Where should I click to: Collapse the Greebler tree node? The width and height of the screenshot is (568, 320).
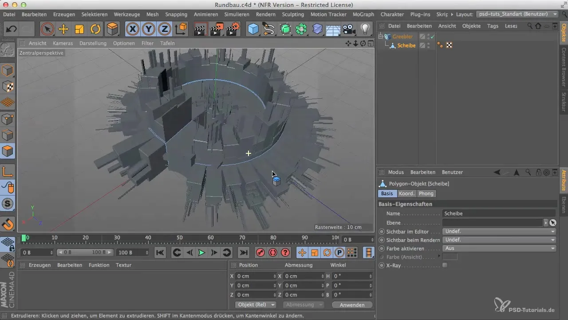381,37
